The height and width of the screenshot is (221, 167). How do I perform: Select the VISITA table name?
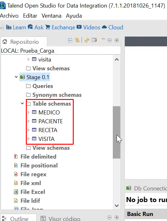[x=46, y=139]
